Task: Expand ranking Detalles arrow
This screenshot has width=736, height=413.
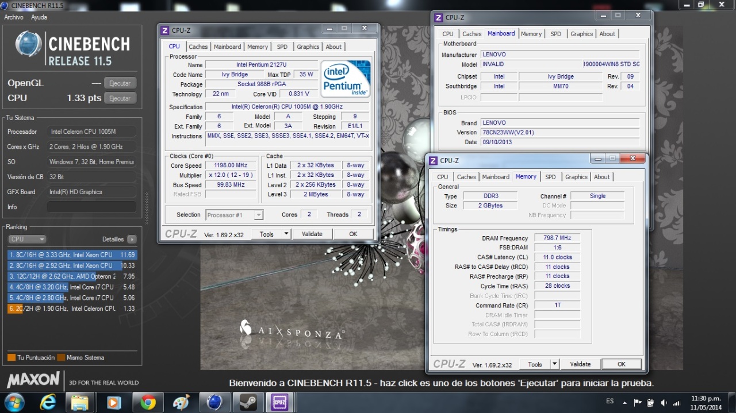Action: point(132,239)
